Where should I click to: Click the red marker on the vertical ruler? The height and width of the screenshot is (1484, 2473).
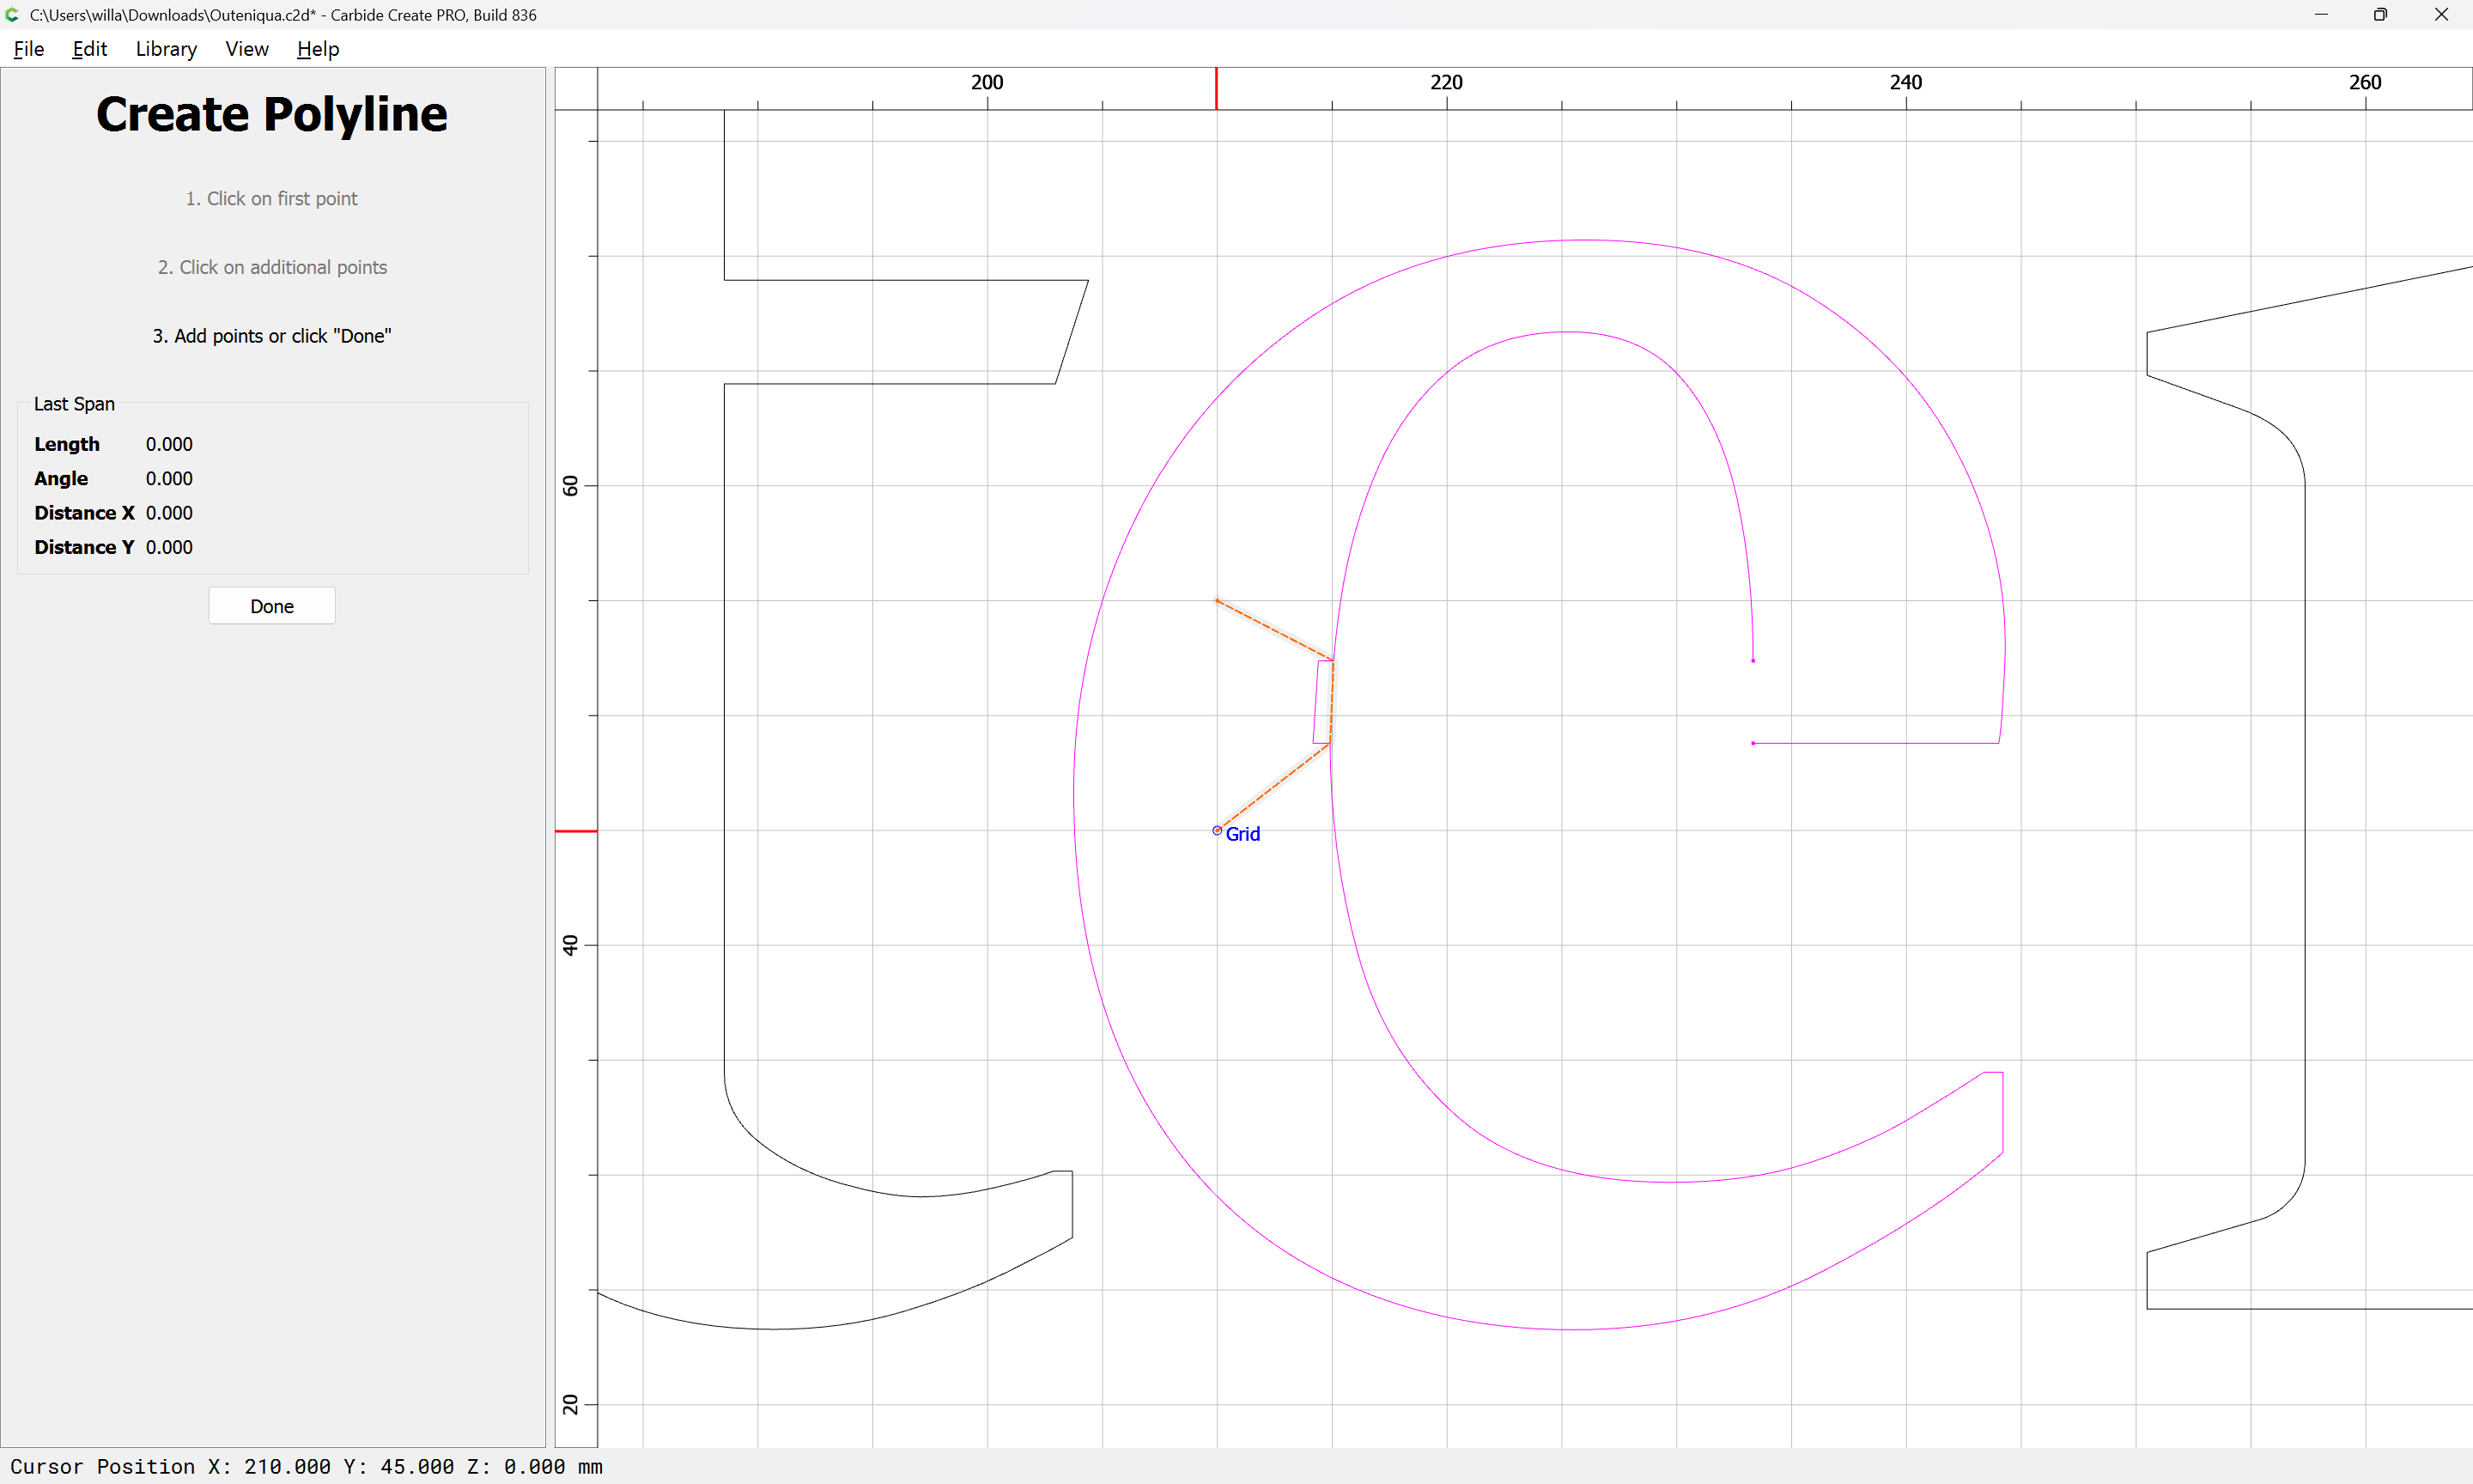coord(576,831)
